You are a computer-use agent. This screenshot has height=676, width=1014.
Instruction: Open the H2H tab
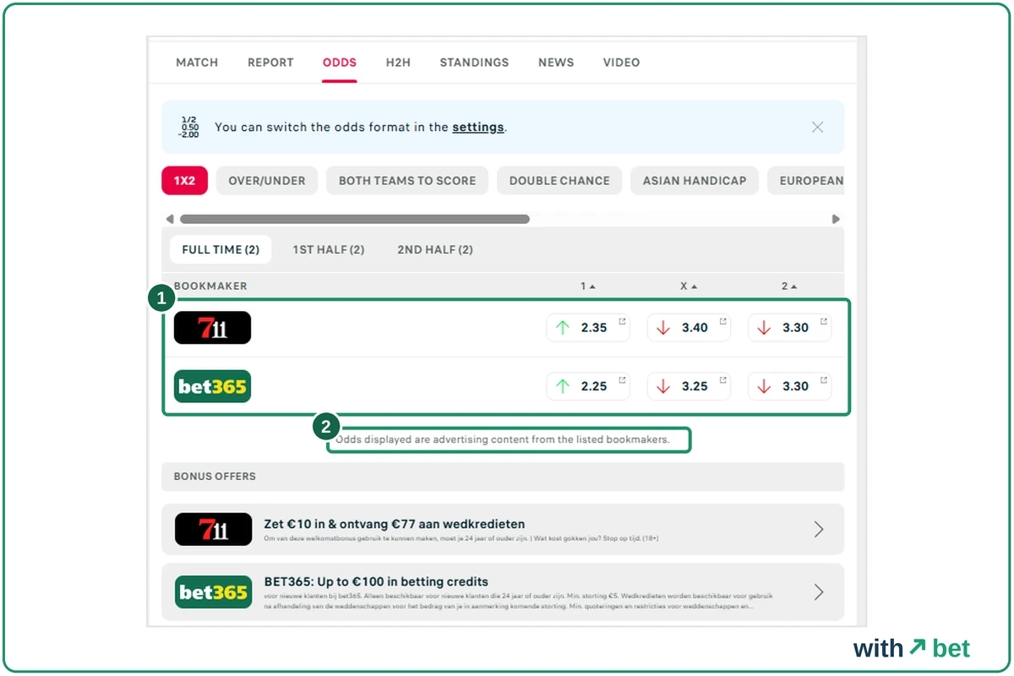coord(398,63)
